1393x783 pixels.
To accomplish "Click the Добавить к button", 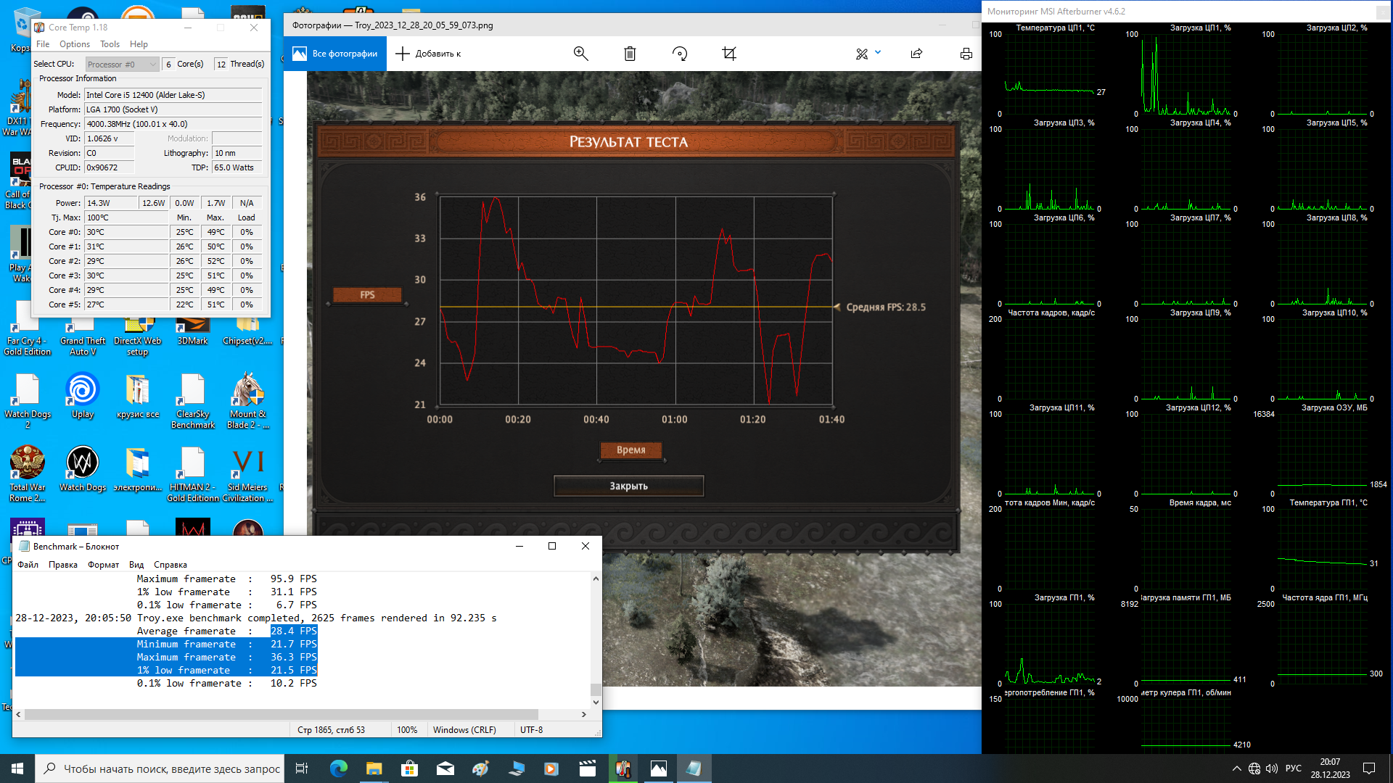I will pos(428,54).
